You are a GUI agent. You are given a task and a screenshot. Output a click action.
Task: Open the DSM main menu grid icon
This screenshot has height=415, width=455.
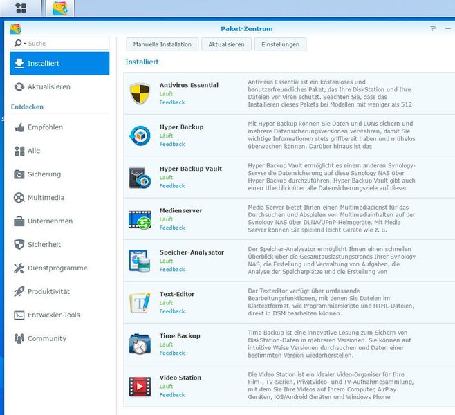tap(21, 8)
